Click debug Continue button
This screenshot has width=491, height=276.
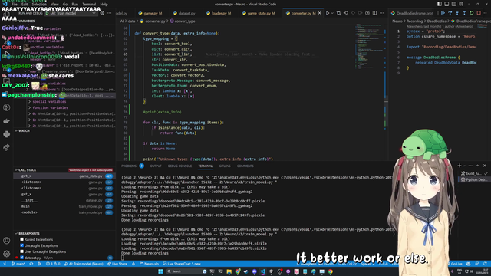click(x=443, y=13)
